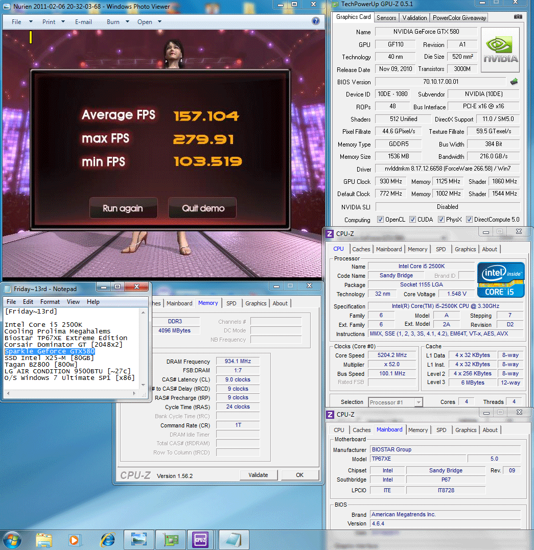Viewport: 534px width, 550px height.
Task: Open Photo Viewer help icon
Action: point(316,21)
